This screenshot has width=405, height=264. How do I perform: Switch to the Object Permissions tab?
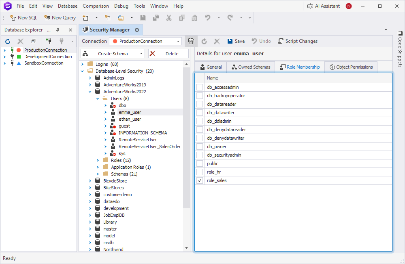coord(351,67)
